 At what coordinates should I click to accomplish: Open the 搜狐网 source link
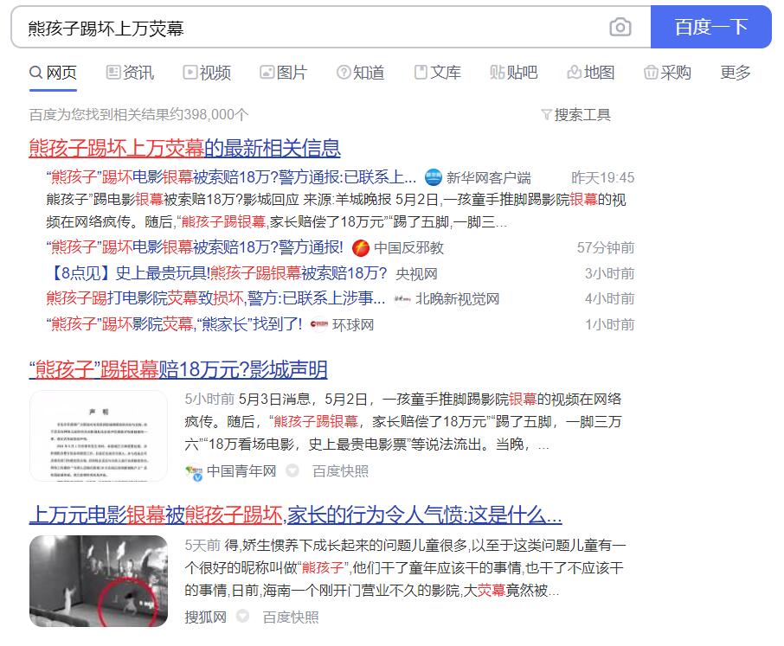tap(205, 617)
